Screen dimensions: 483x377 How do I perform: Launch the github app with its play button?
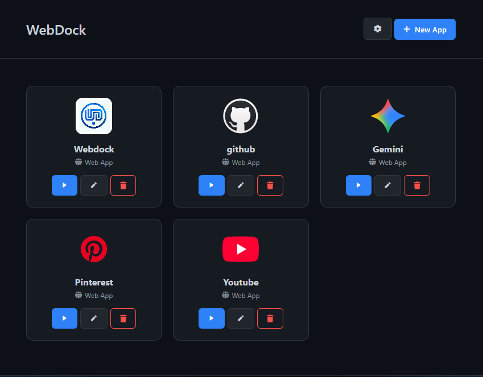[x=211, y=185]
